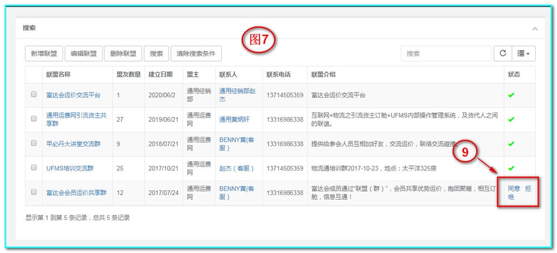Click the date cell 2018/07/21
This screenshot has width=557, height=253.
[x=163, y=144]
